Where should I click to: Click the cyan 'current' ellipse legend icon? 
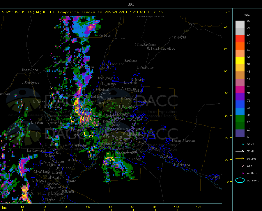click(x=240, y=180)
